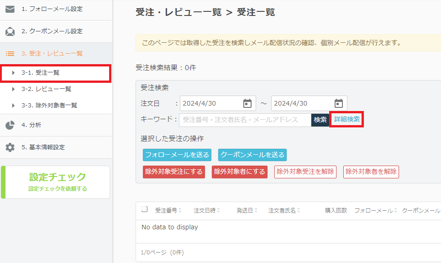441x263 pixels.
Task: Click the フォローメールを送る button
Action: (x=177, y=155)
